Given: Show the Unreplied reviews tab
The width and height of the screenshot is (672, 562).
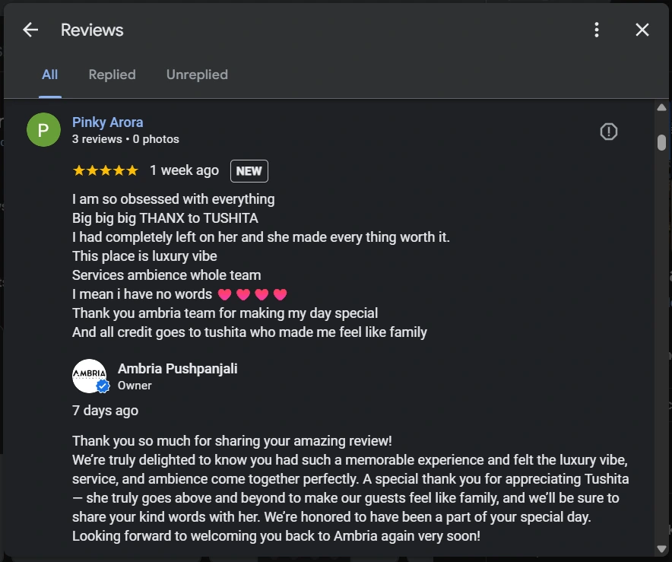Looking at the screenshot, I should click(x=197, y=75).
